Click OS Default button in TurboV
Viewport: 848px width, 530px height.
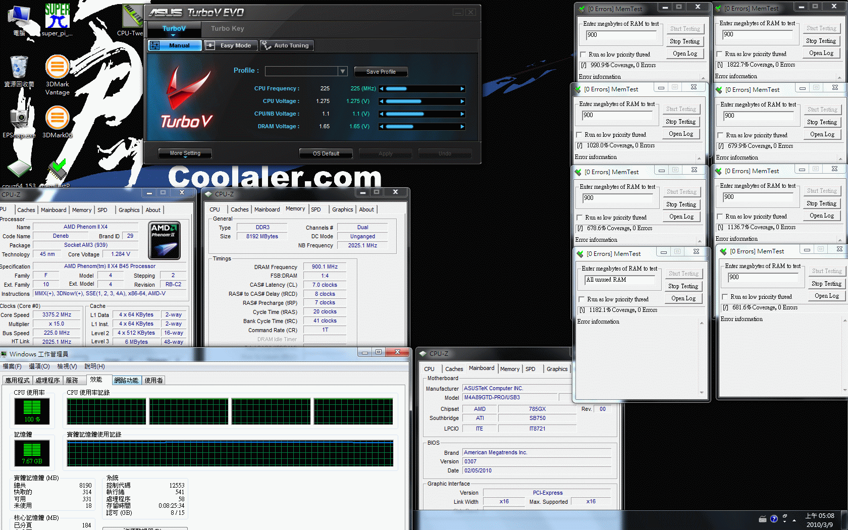(326, 153)
